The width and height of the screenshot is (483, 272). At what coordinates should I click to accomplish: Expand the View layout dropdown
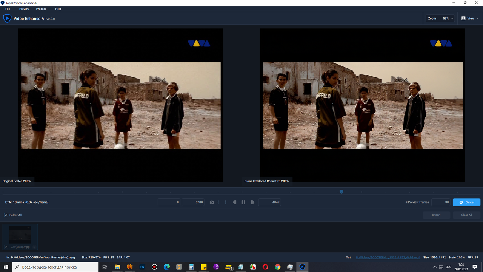point(470,18)
